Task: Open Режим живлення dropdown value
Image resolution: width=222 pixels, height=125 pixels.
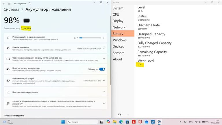Action: pos(89,48)
